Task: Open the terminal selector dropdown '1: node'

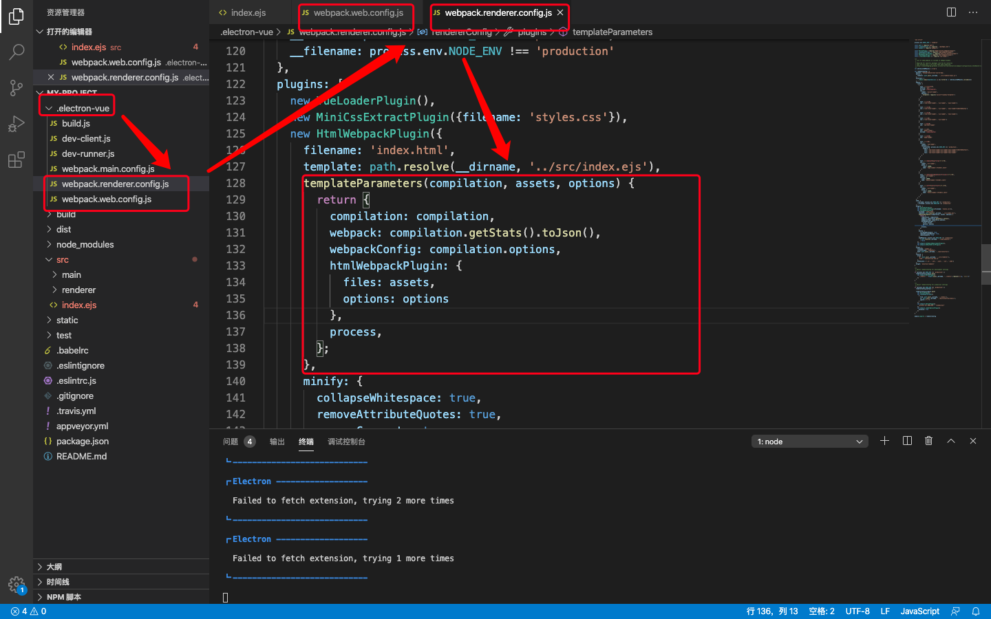Action: [809, 442]
